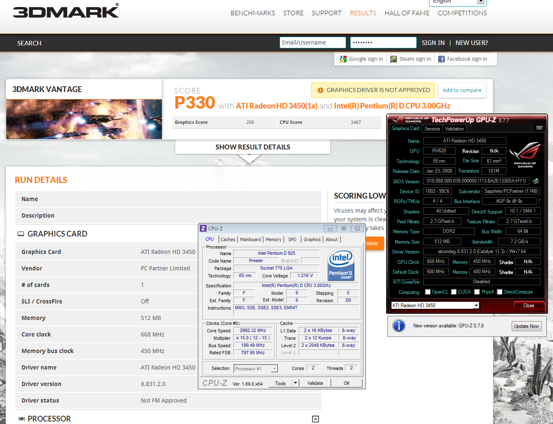Click the Graphics Card section monitor icon
The height and width of the screenshot is (424, 553).
coord(21,234)
